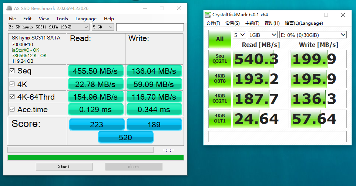Select the 154.96 MB/s 4K-64Thrd read result
Screen dimensions: 356x186
tap(95, 97)
